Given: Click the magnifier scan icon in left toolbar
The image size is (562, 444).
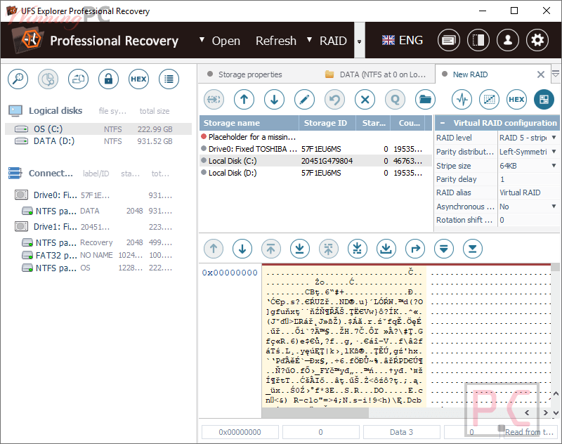Looking at the screenshot, I should (18, 79).
